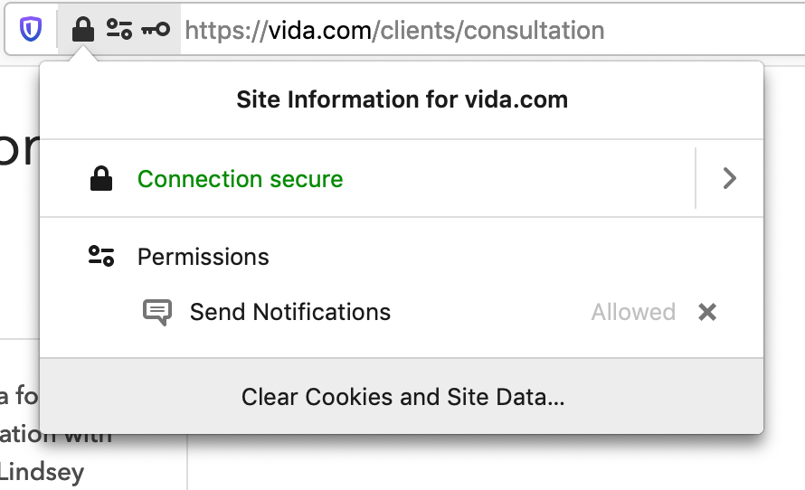Click the Allowed status label
This screenshot has height=490, width=805.
633,312
